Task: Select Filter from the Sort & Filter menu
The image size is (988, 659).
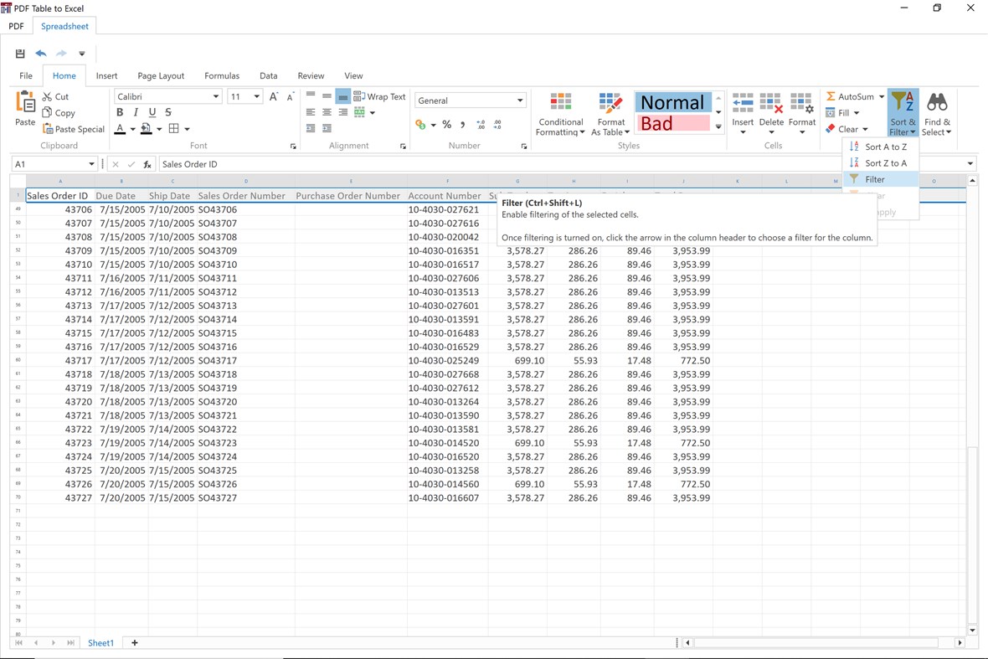Action: tap(875, 179)
